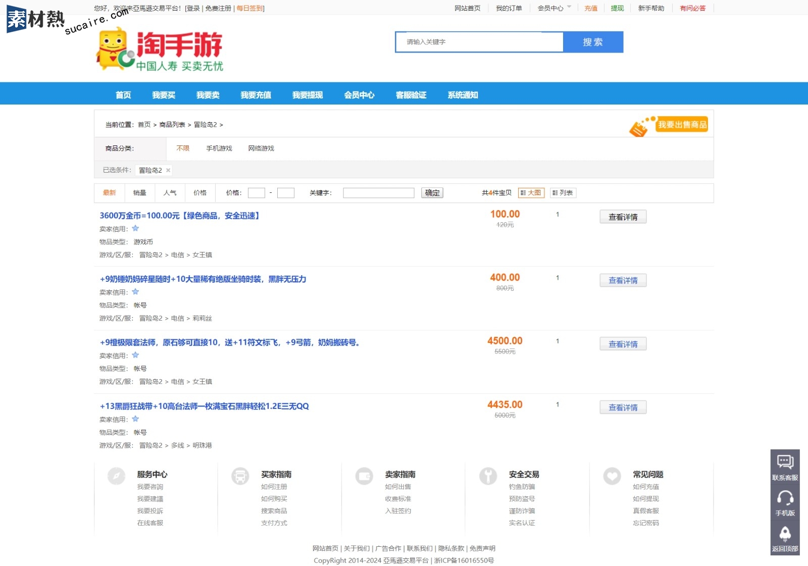Focus the minimum price input field

257,193
